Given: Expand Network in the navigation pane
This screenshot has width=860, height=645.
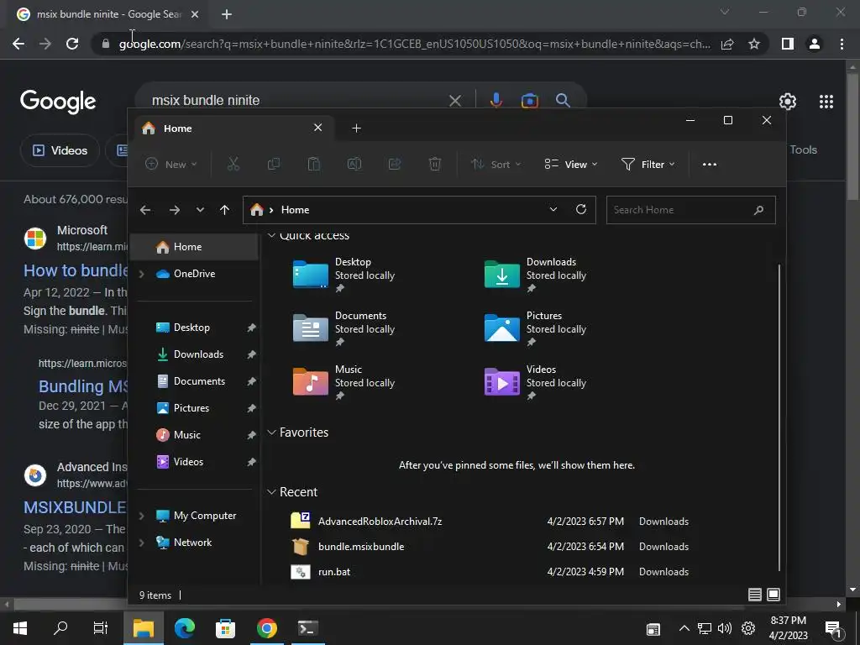Looking at the screenshot, I should [x=141, y=543].
